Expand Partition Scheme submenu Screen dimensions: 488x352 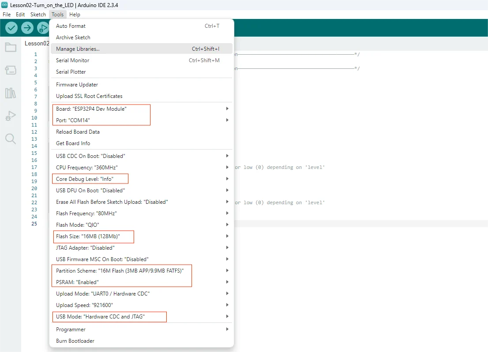[x=142, y=271]
